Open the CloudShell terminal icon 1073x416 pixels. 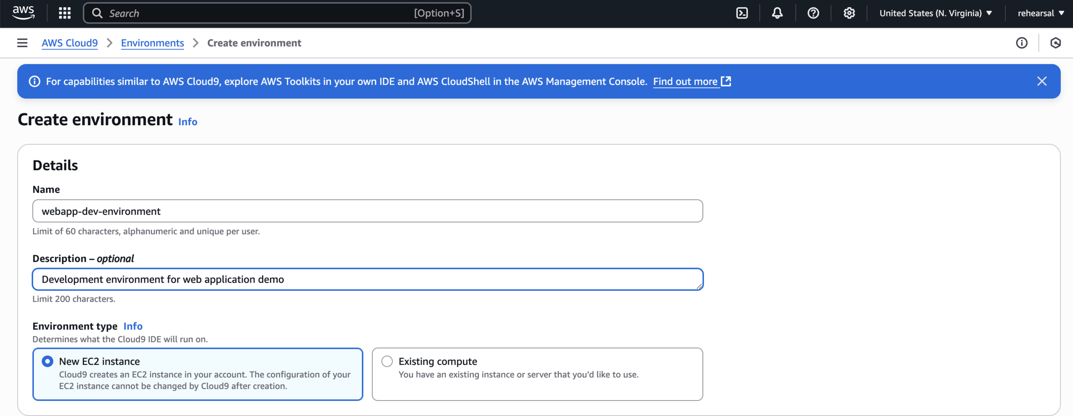pos(742,13)
